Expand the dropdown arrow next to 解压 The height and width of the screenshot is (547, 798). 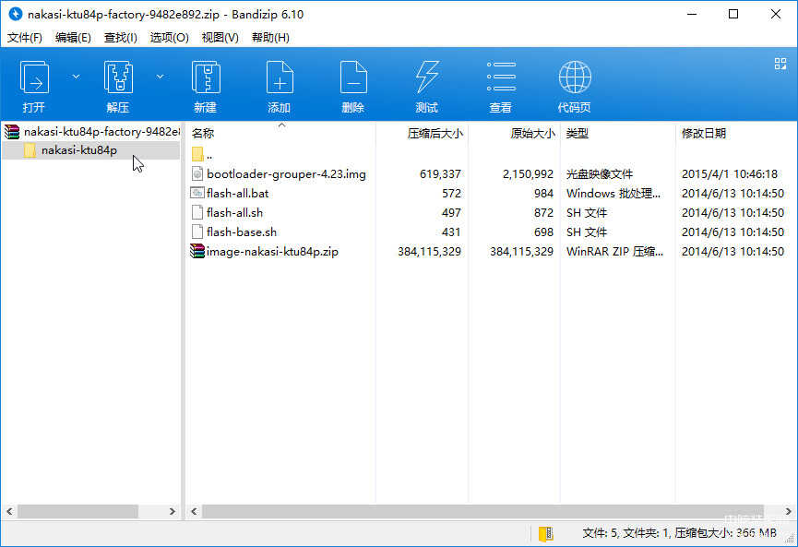pyautogui.click(x=160, y=77)
